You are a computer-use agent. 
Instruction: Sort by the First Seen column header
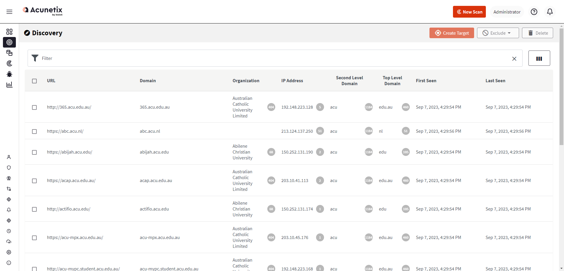pos(426,81)
